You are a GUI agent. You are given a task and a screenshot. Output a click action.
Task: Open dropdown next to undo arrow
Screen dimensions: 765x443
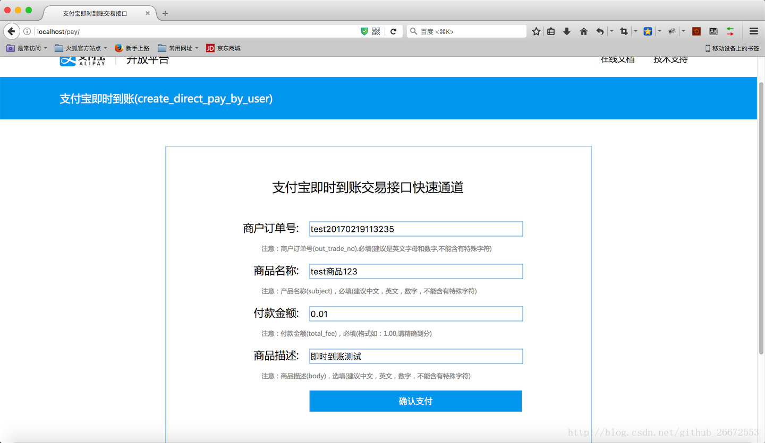(x=611, y=31)
